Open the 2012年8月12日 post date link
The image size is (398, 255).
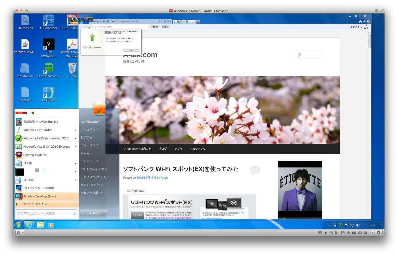pos(146,178)
